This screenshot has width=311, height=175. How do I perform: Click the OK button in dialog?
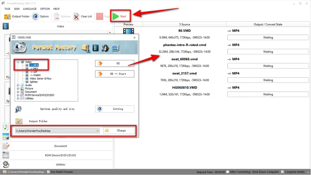115,63
